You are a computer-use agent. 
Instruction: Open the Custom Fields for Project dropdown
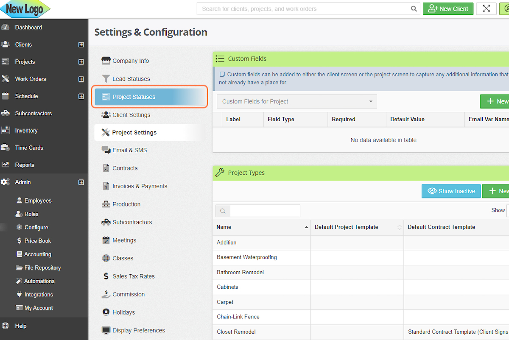click(x=296, y=101)
